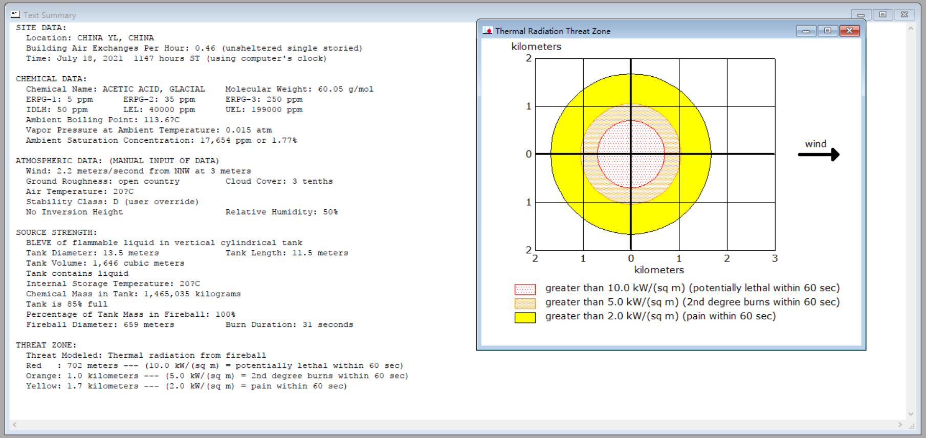Image resolution: width=926 pixels, height=438 pixels.
Task: Click the Text Summary window icon
Action: coord(15,15)
